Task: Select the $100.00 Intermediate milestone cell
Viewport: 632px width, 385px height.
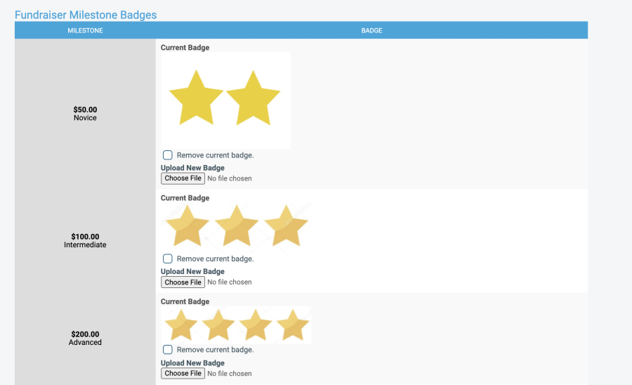Action: (85, 241)
